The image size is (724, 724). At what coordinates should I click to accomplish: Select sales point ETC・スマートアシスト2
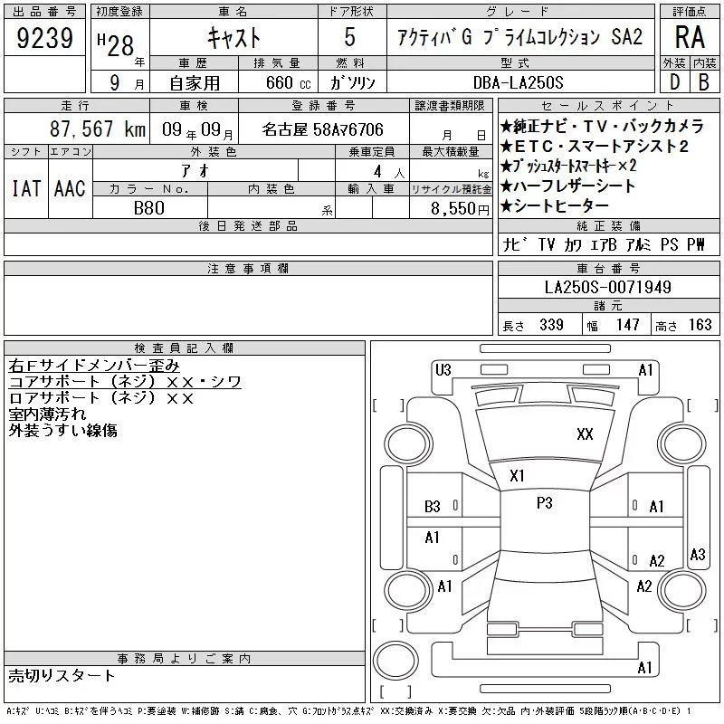[595, 147]
